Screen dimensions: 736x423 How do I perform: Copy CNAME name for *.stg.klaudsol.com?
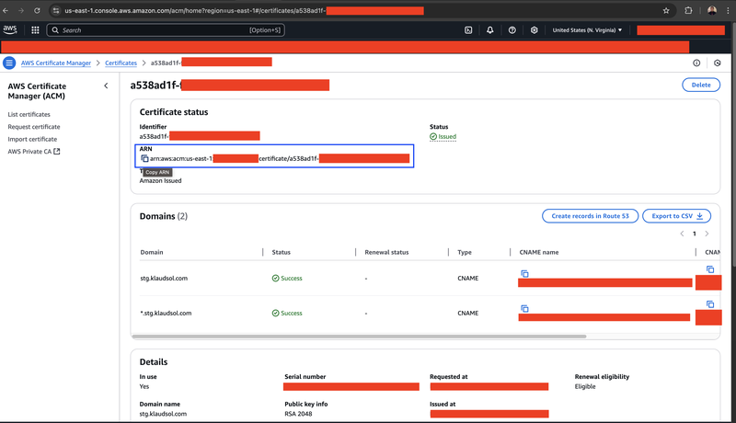coord(524,308)
